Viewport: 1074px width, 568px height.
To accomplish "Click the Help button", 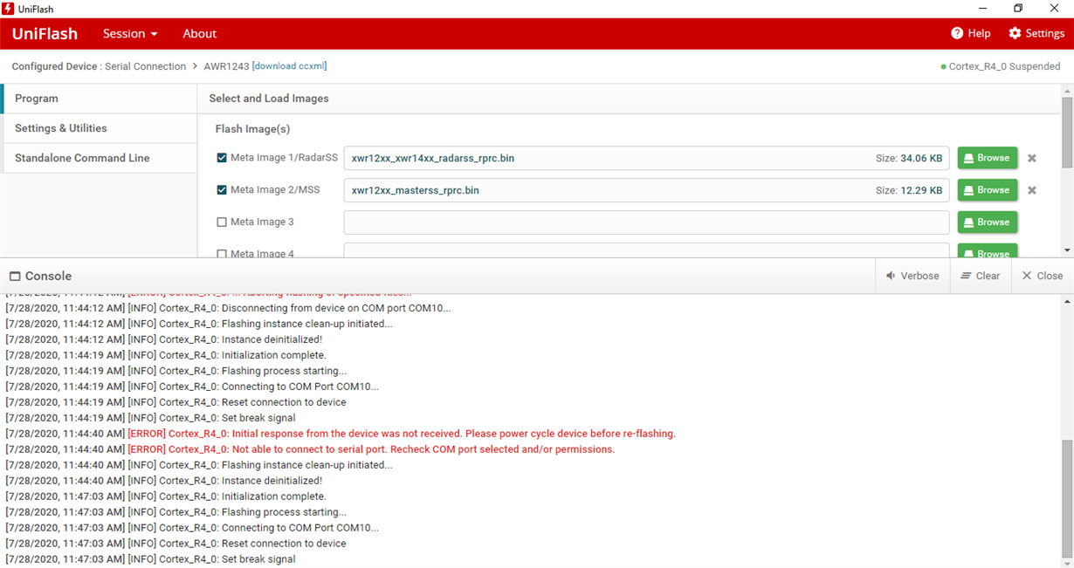I will point(970,33).
